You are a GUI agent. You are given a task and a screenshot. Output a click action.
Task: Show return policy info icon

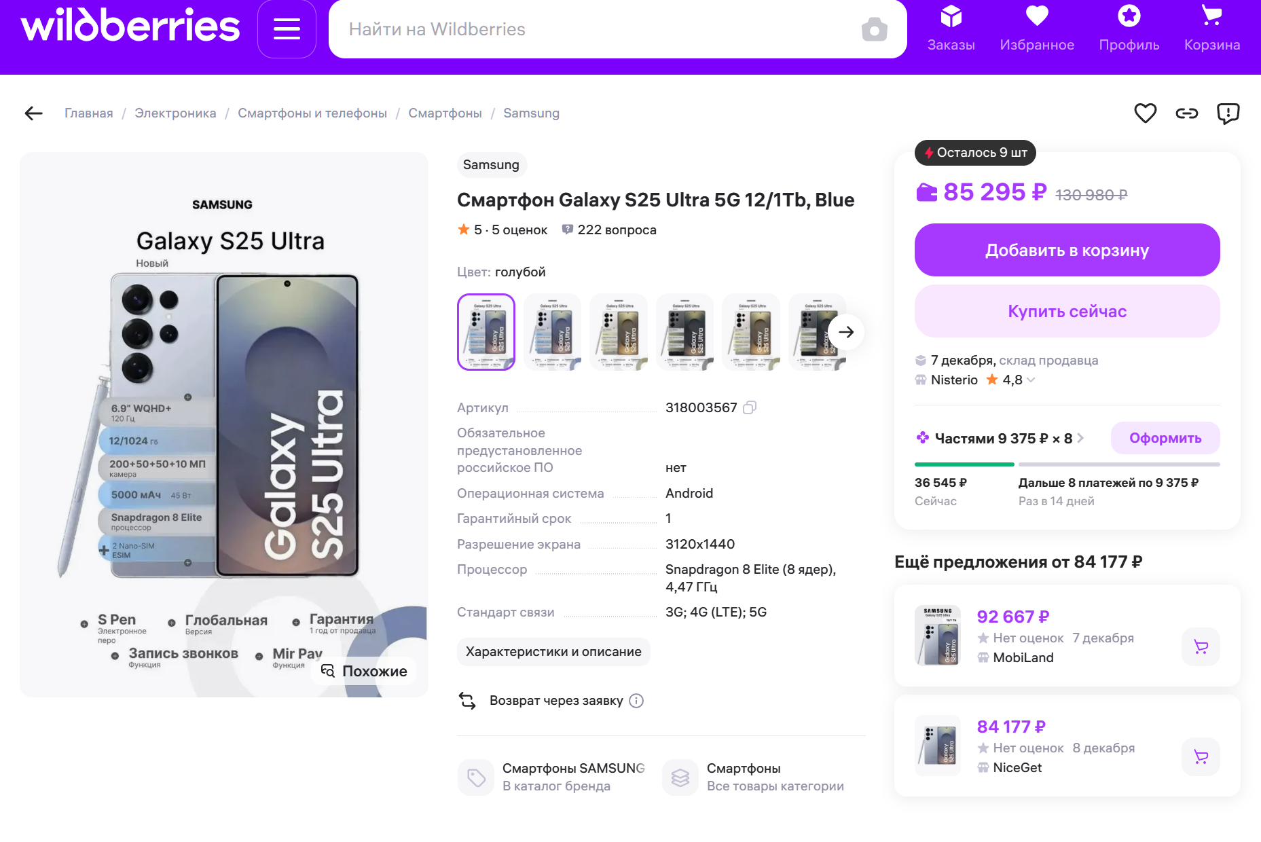636,701
